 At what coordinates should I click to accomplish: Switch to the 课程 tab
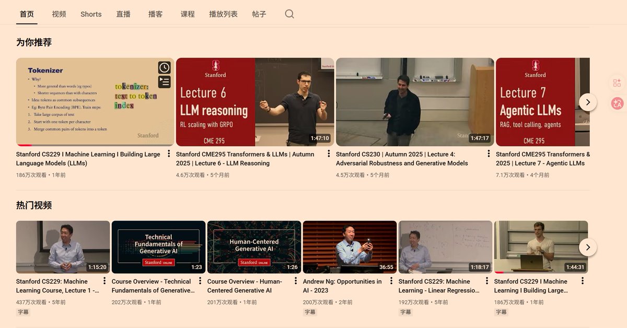(188, 14)
